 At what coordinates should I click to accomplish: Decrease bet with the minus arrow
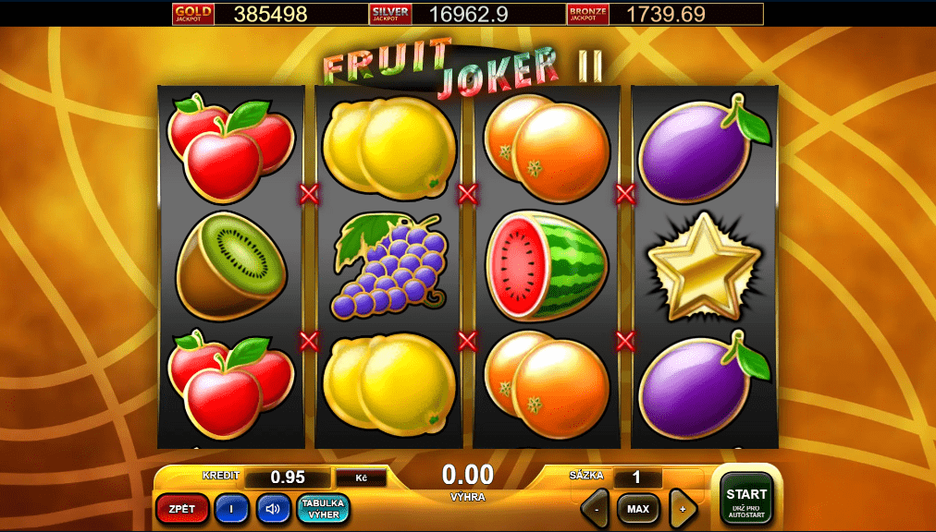(595, 509)
